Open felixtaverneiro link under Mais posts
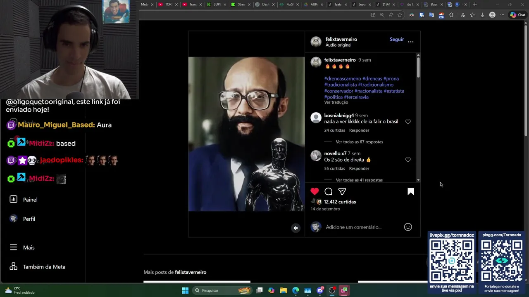 pyautogui.click(x=191, y=272)
